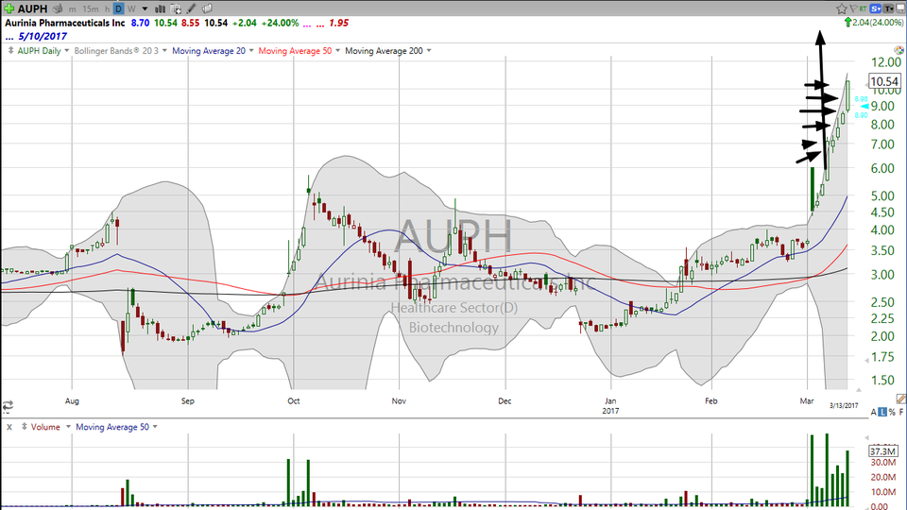Close the Volume pane with X
The image size is (907, 510).
click(x=9, y=427)
